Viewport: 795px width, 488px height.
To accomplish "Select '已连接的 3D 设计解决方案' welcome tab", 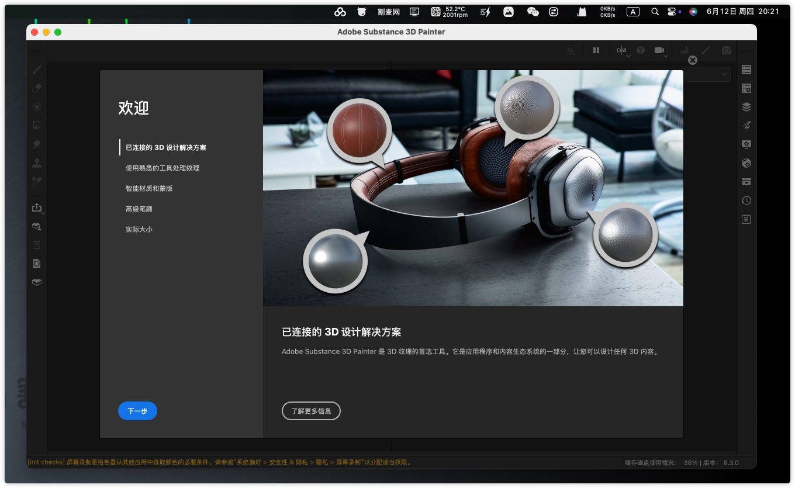I will (166, 147).
